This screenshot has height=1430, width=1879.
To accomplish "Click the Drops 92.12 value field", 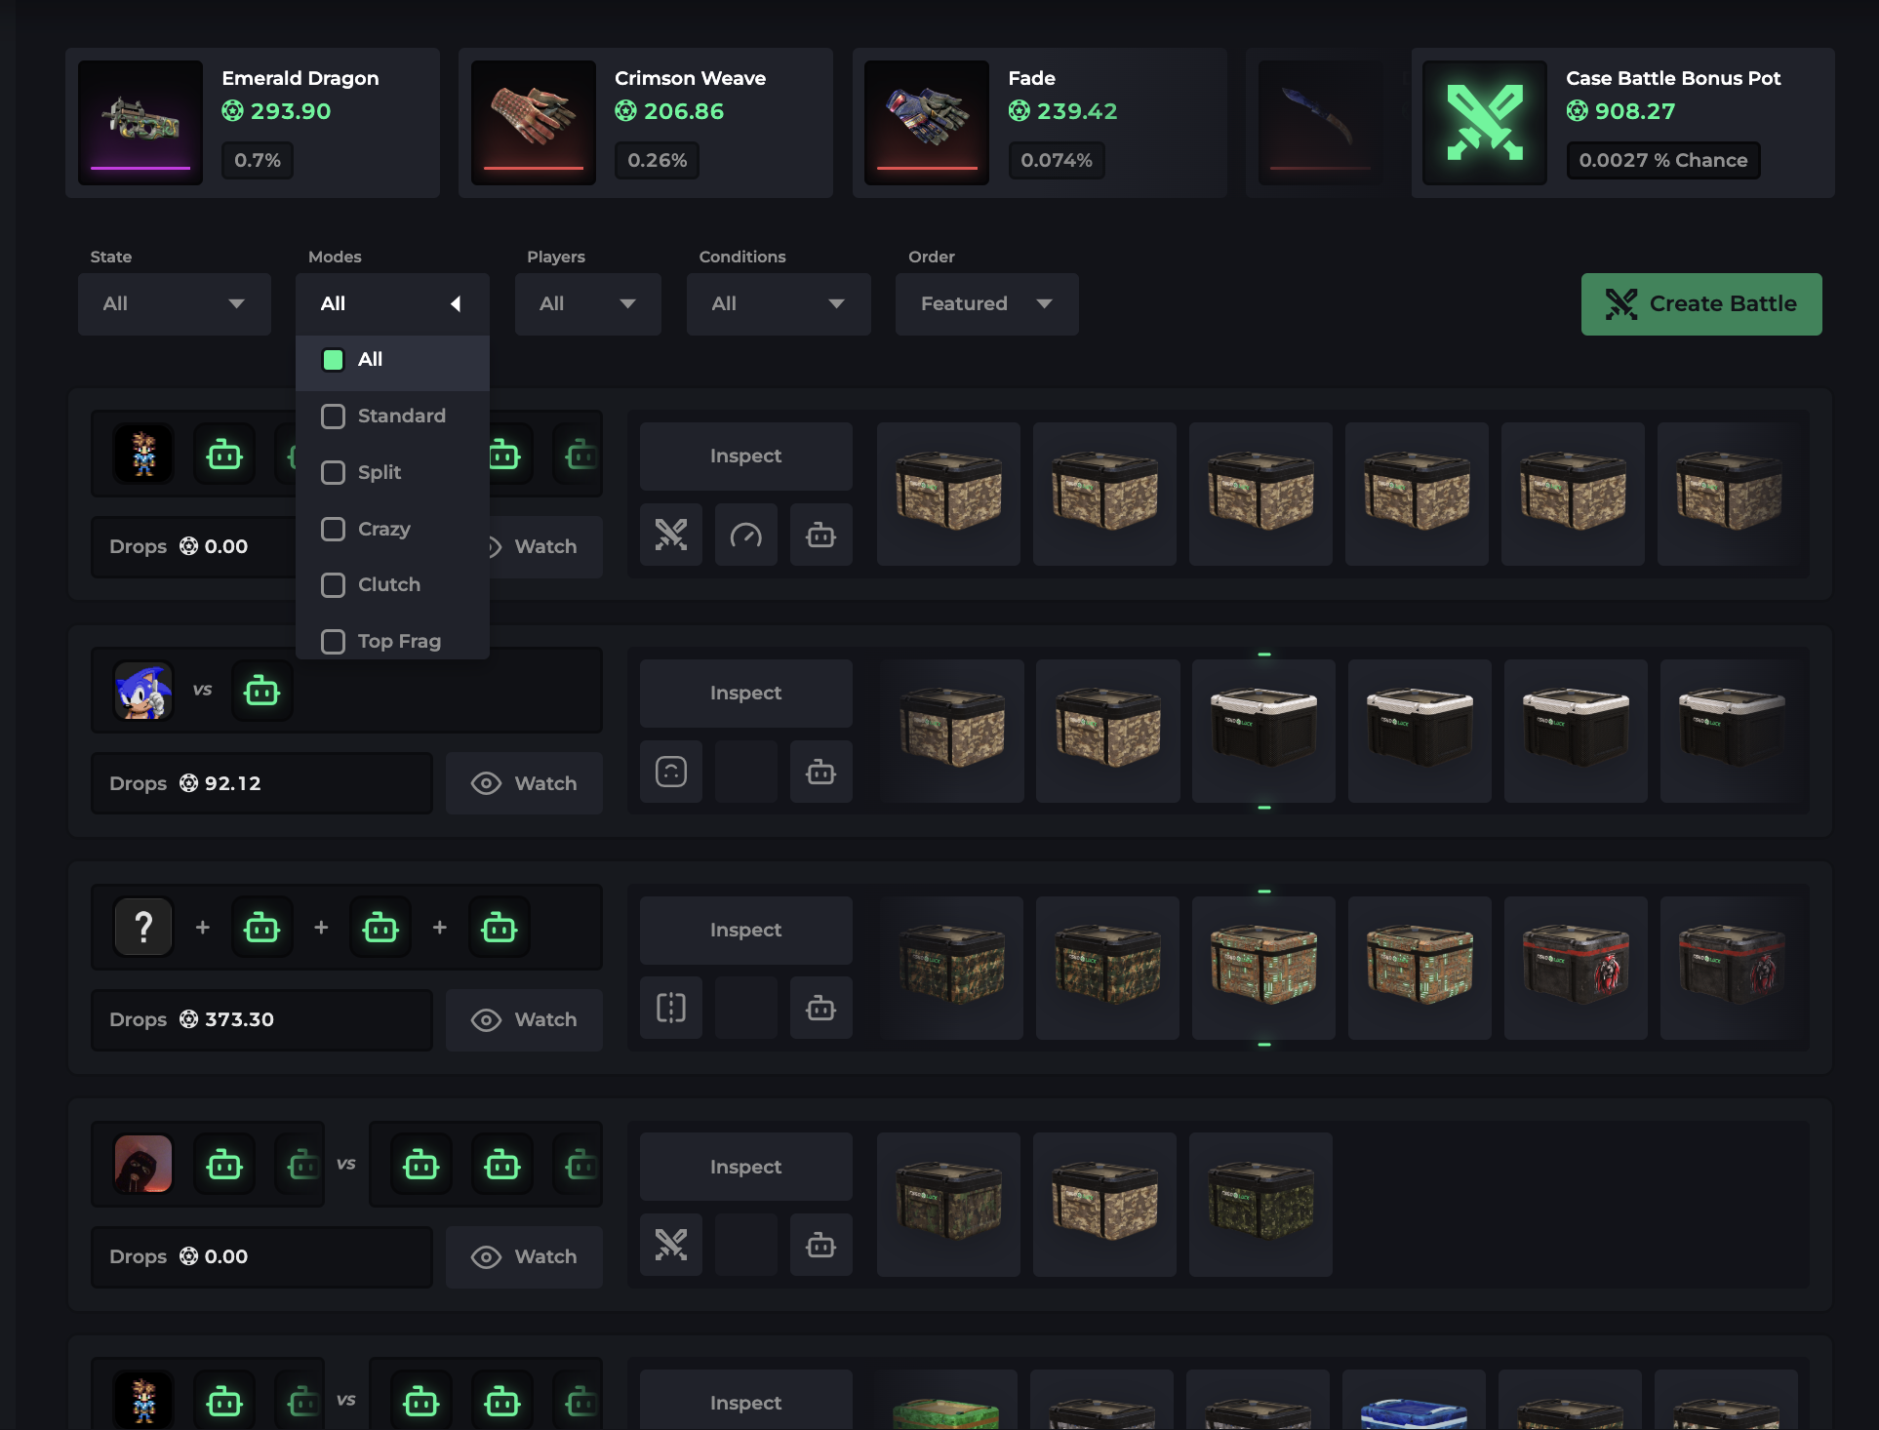I will click(x=261, y=783).
